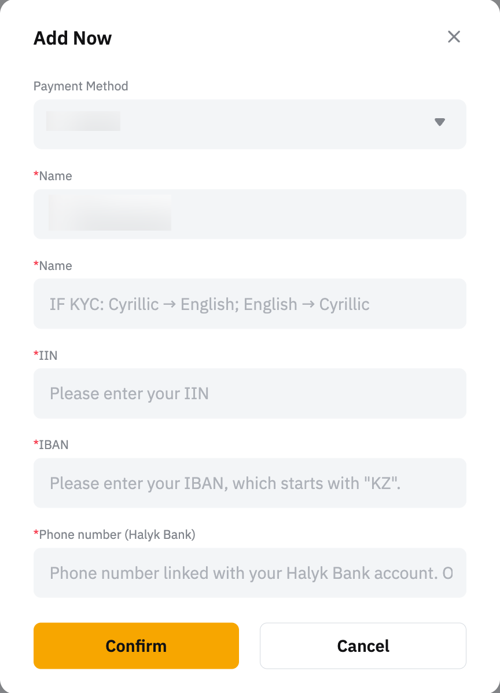Expand the Payment Method dropdown arrow
Image resolution: width=500 pixels, height=693 pixels.
(440, 122)
